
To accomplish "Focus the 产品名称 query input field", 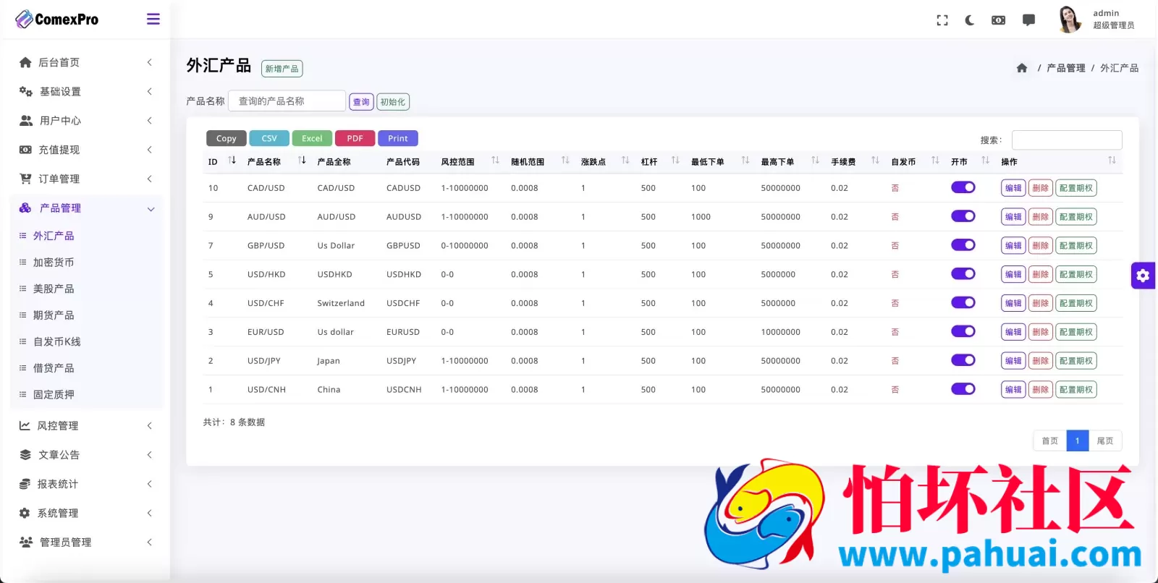I will pyautogui.click(x=287, y=101).
